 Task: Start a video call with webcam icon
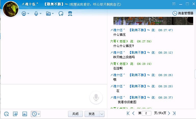click(x=24, y=14)
